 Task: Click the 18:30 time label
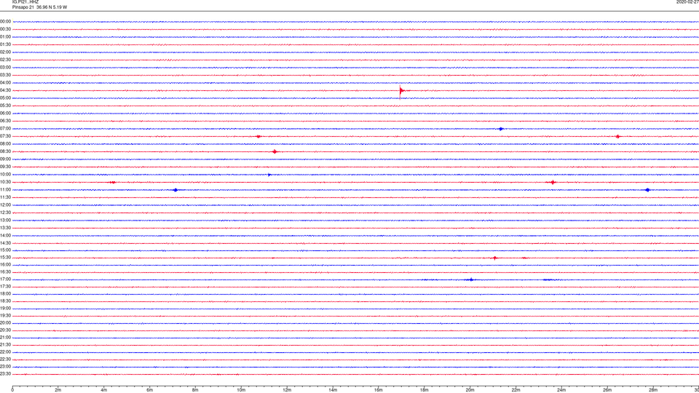coord(5,301)
